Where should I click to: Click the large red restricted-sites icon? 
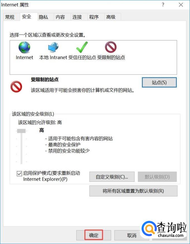[x=16, y=87]
